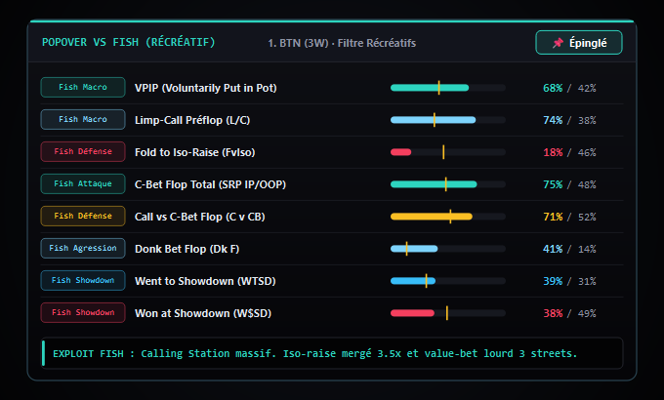The width and height of the screenshot is (664, 400).
Task: Select 'Donk Bet Flop (Dk F)' label
Action: click(187, 249)
